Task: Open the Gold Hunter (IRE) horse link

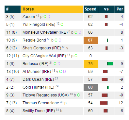Action: pyautogui.click(x=38, y=87)
